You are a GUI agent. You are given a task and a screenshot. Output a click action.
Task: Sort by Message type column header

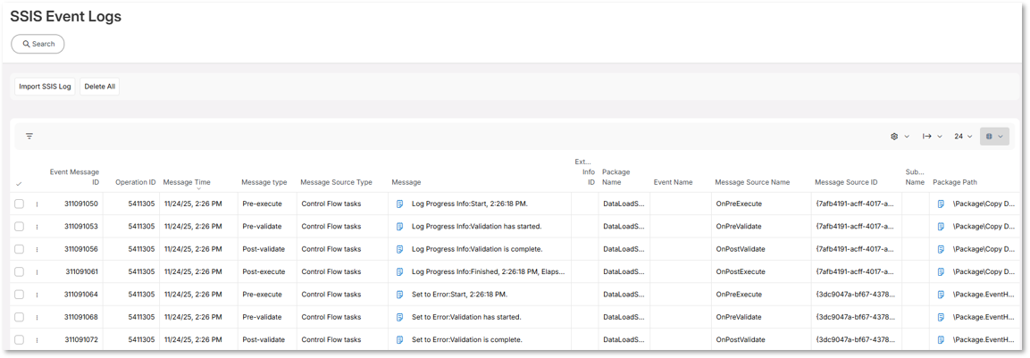coord(264,182)
